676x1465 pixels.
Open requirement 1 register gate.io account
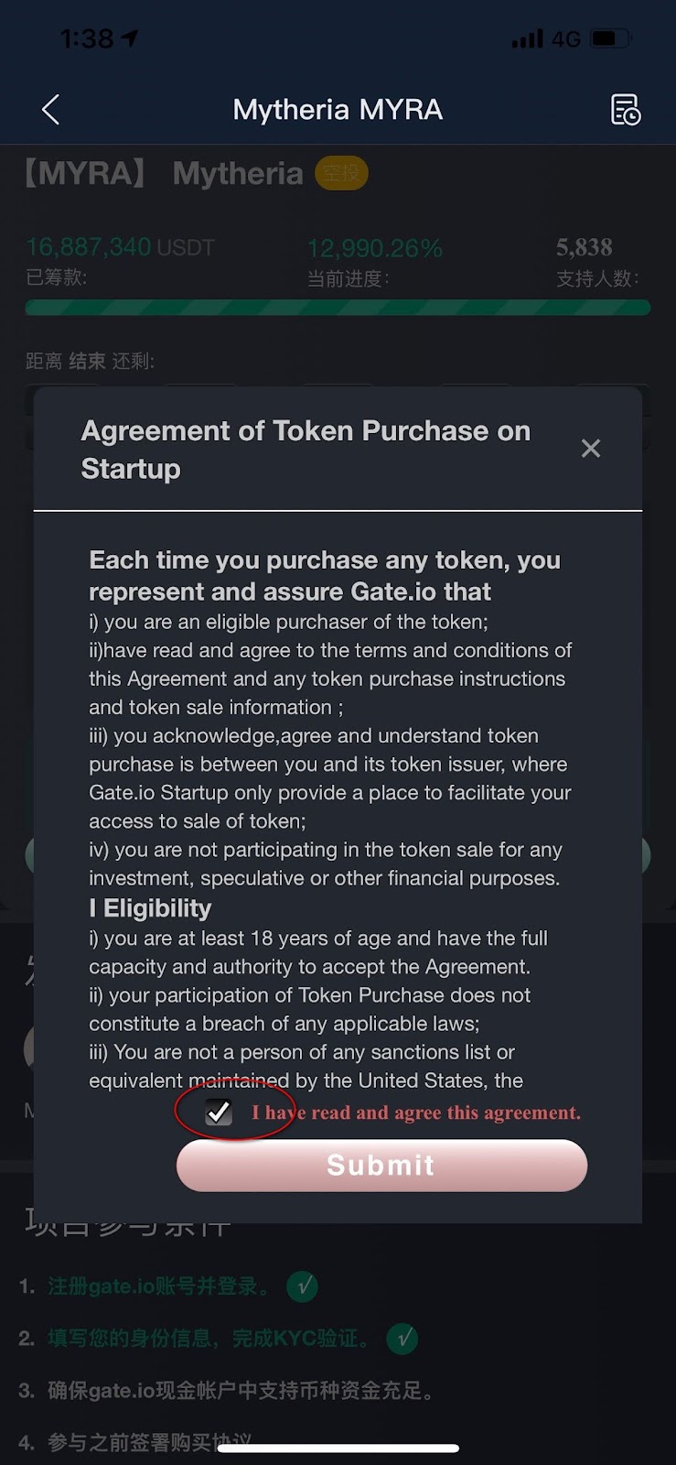tap(159, 1286)
